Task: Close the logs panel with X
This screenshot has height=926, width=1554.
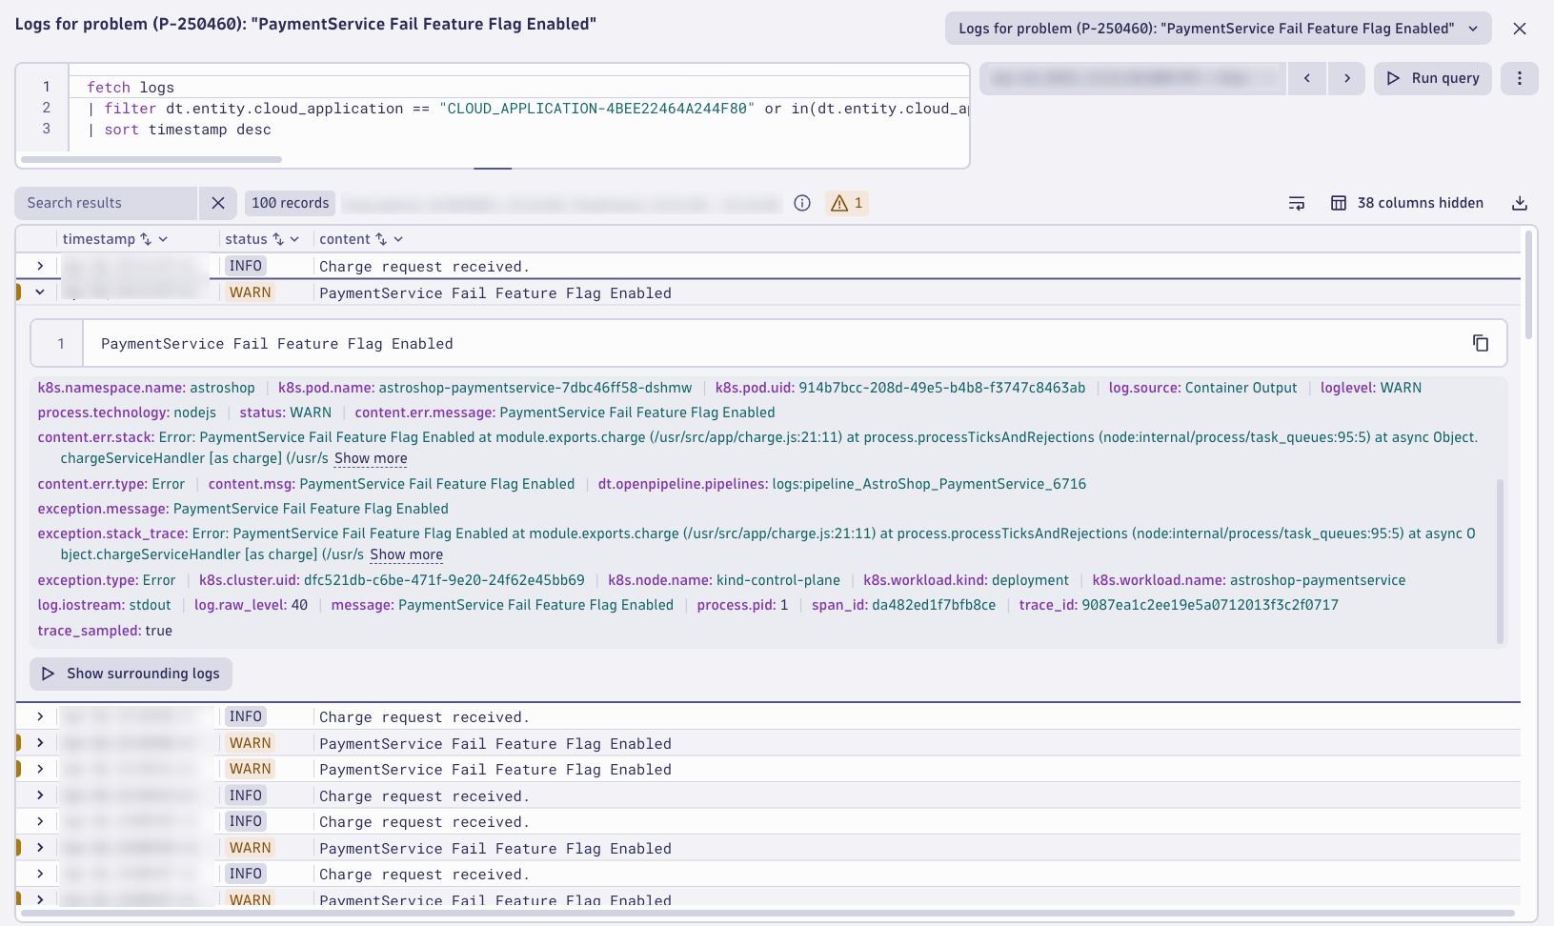Action: [x=1520, y=29]
